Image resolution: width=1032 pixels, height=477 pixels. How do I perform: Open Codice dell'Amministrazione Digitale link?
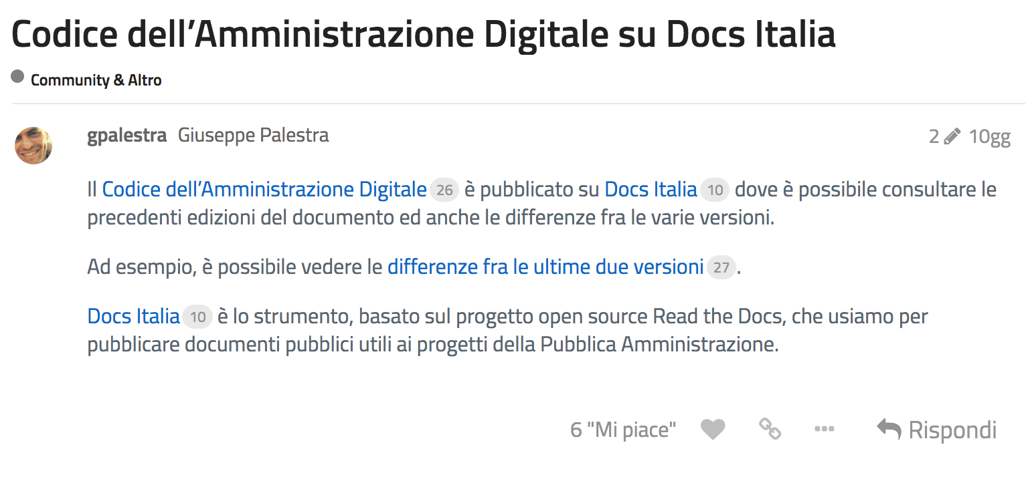[x=264, y=190]
